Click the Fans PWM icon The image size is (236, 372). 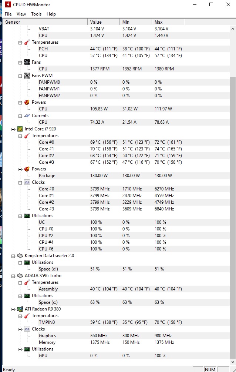coord(27,76)
